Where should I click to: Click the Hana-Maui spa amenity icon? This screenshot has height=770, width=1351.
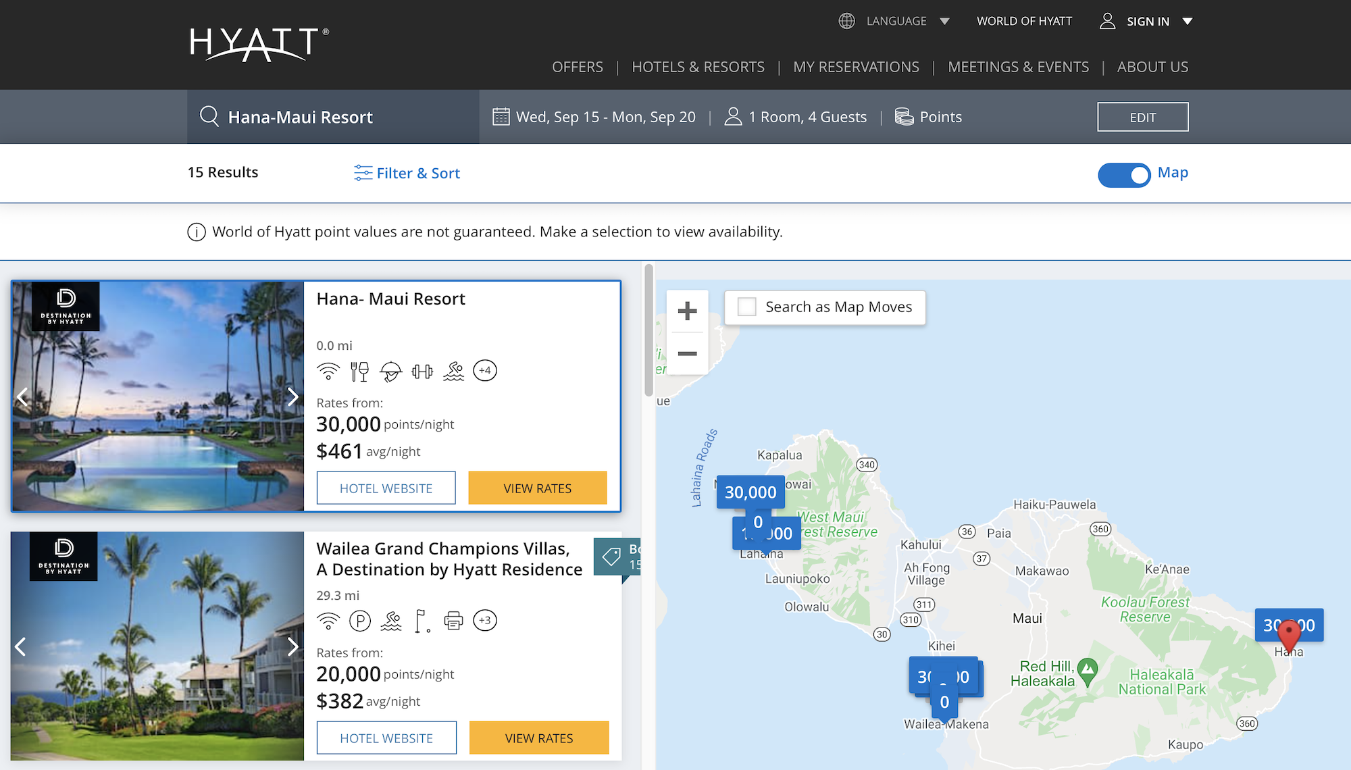click(x=390, y=371)
